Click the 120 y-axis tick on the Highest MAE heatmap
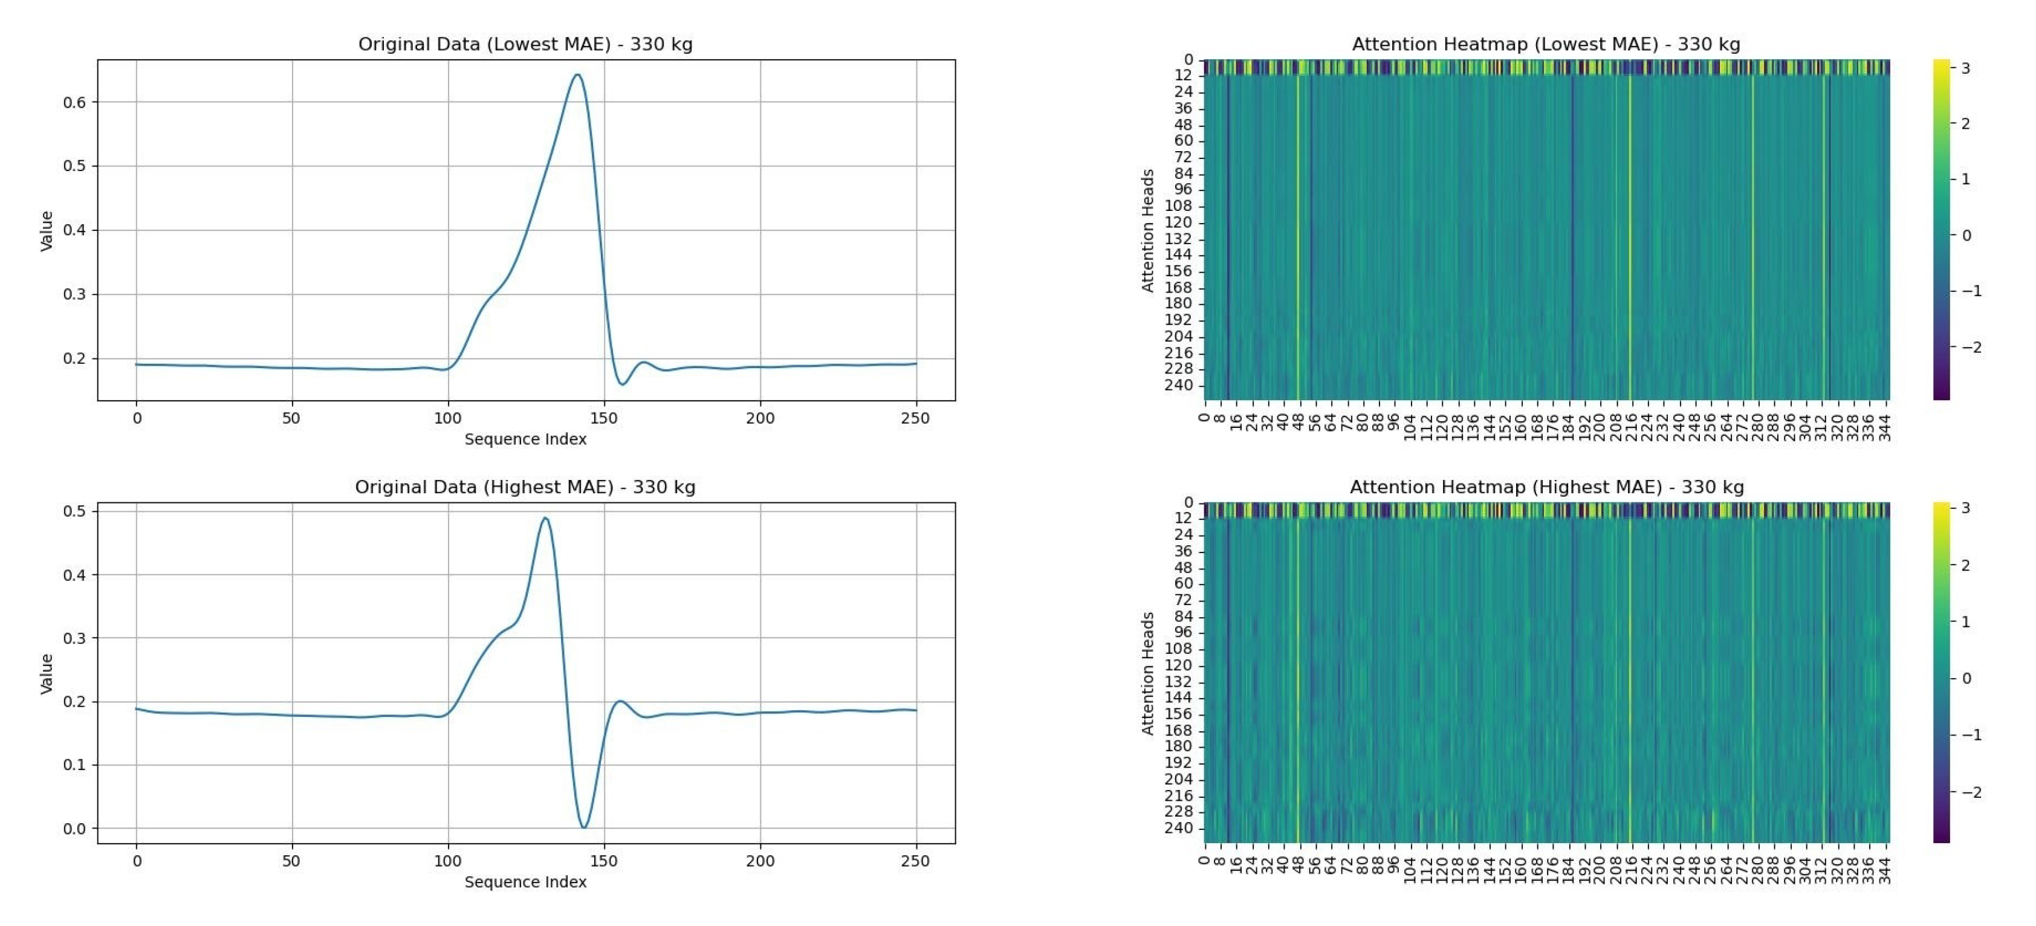Screen dimensions: 2036x926 click(1178, 665)
